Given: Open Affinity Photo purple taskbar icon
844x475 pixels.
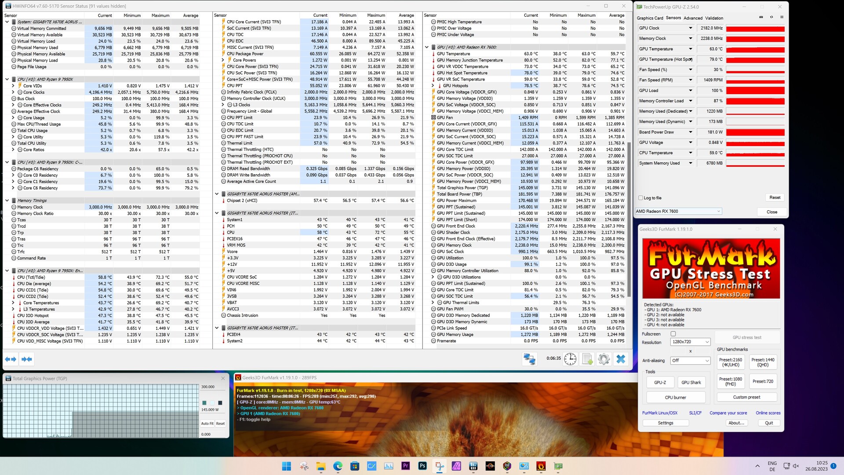Looking at the screenshot, I should (456, 466).
